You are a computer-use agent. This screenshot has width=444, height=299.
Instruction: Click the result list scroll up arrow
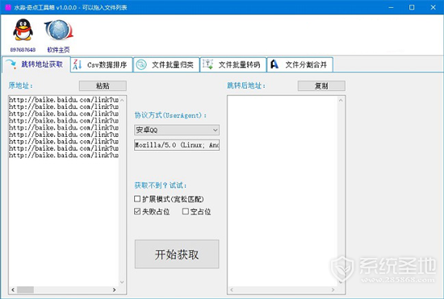point(341,100)
